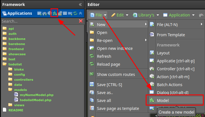Collapse the Framework panel with double chevron
This screenshot has height=117, width=205.
tap(80, 5)
